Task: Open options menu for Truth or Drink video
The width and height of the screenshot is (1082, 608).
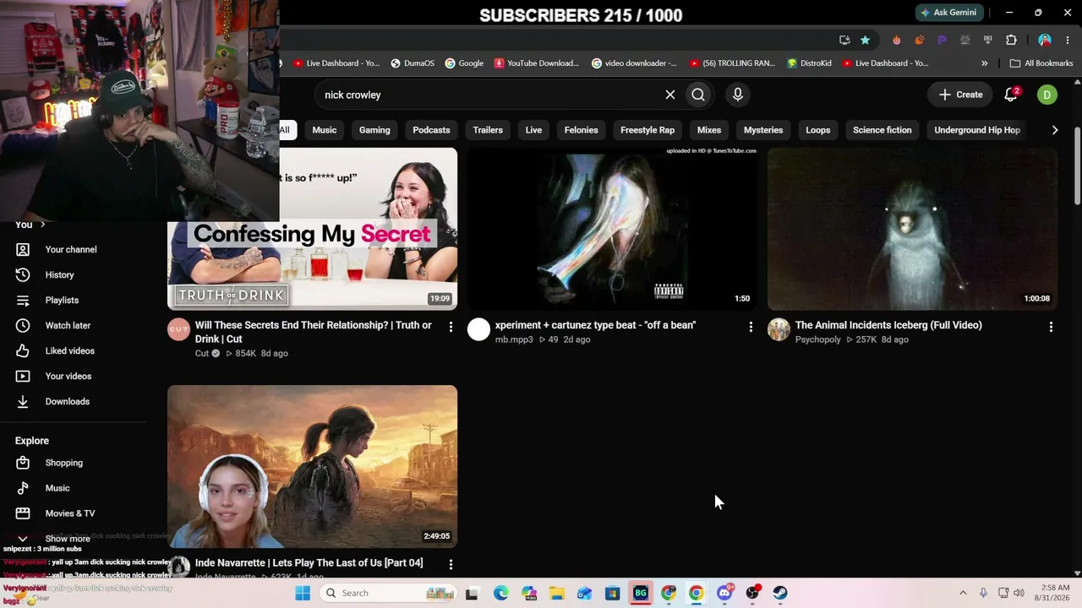Action: point(451,327)
